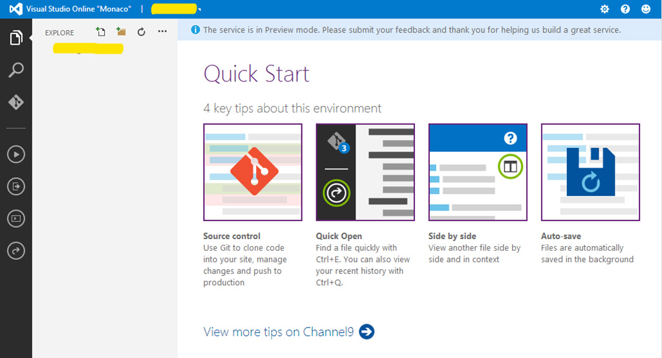Click the Visual Studio Online "Monaco" title
The image size is (662, 358).
pyautogui.click(x=78, y=9)
